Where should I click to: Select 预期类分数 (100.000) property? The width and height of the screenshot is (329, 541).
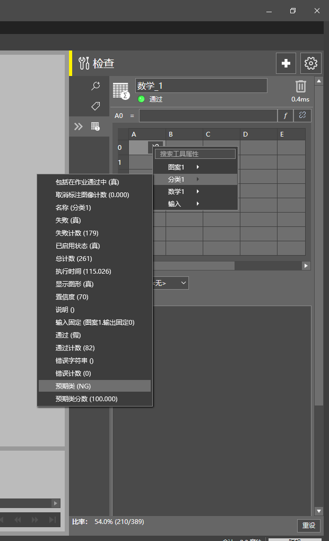click(95, 399)
